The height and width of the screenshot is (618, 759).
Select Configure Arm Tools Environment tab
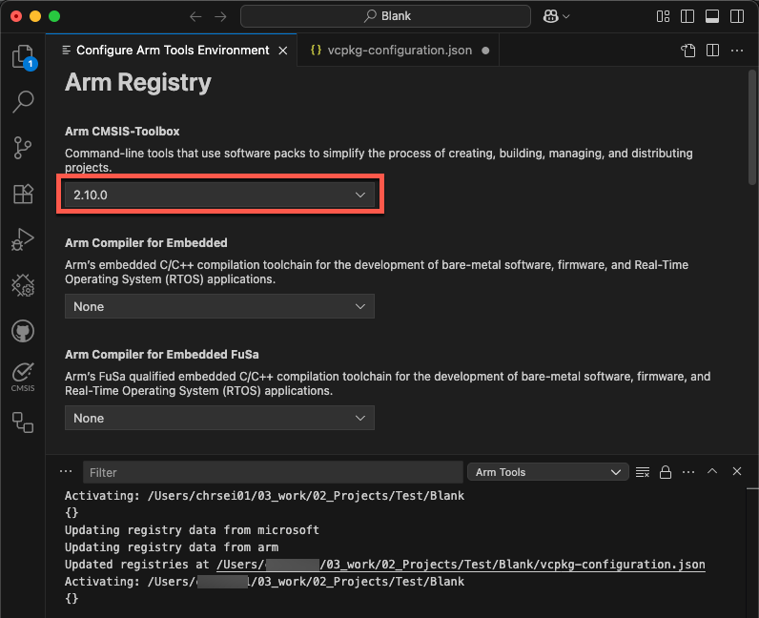(x=172, y=51)
